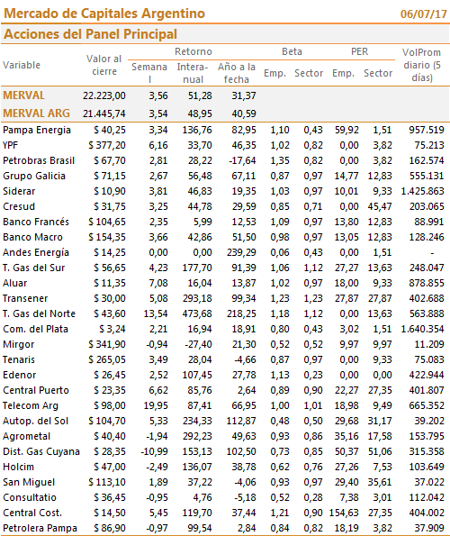Click the Año a la fecha header
This screenshot has width=450, height=536.
237,73
